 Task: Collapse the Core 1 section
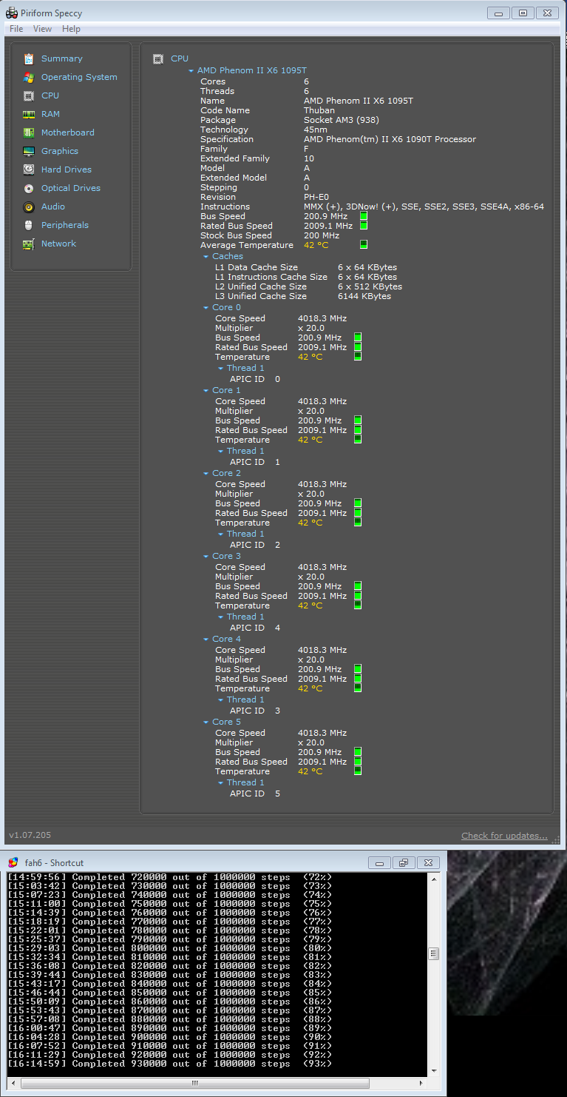[206, 391]
